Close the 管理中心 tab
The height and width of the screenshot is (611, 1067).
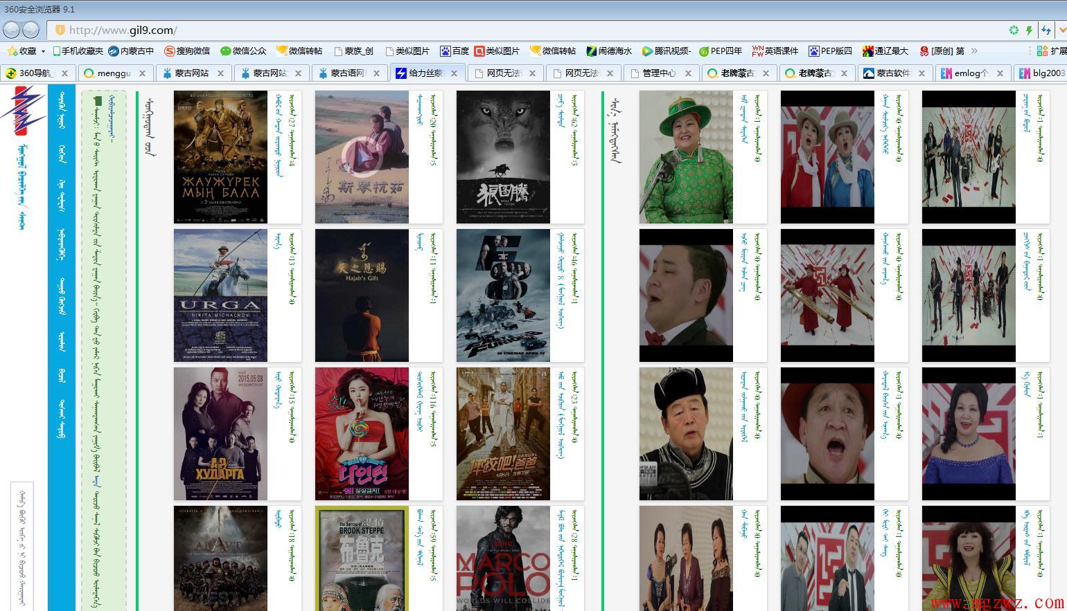688,73
